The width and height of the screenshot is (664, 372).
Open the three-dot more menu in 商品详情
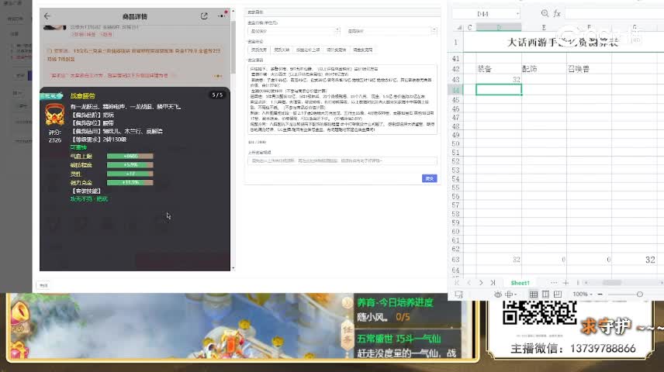[x=222, y=15]
